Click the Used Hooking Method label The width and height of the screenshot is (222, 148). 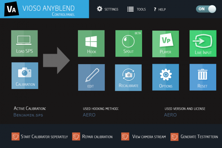101,108
